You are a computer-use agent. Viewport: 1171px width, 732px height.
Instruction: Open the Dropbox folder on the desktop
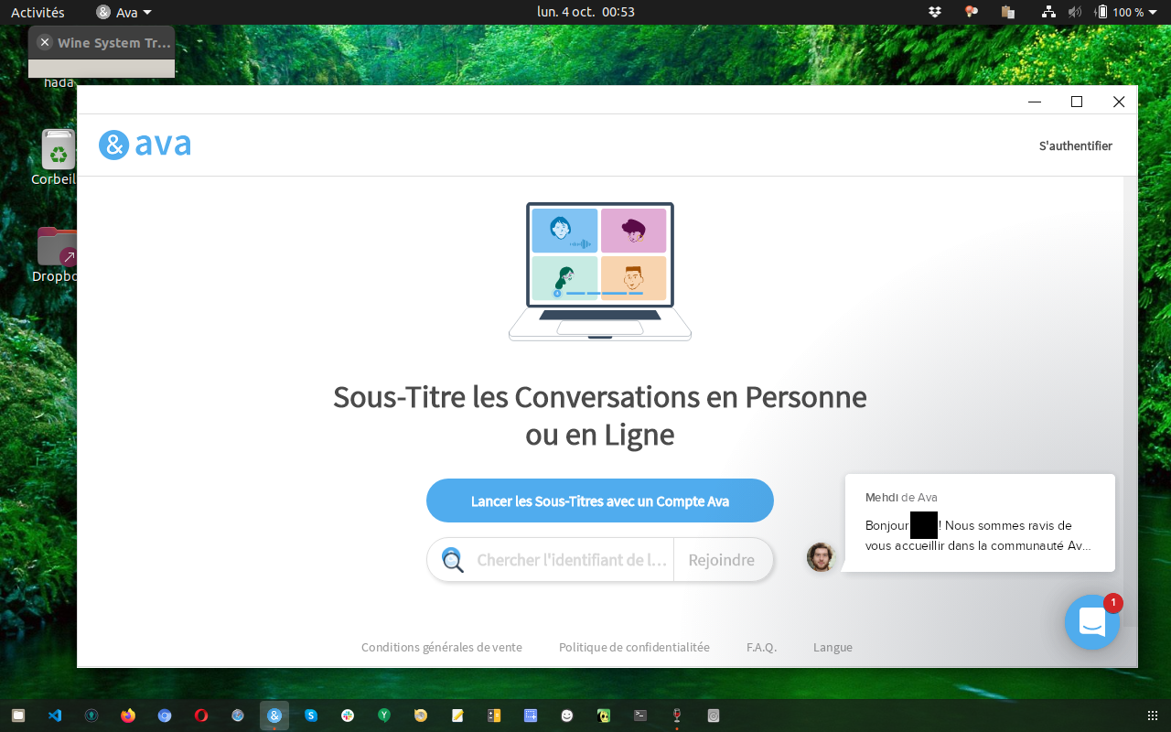pyautogui.click(x=59, y=255)
